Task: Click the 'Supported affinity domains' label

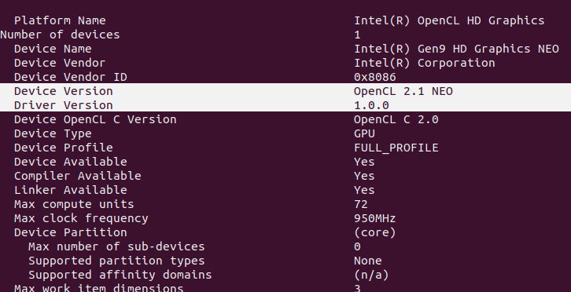Action: [120, 276]
